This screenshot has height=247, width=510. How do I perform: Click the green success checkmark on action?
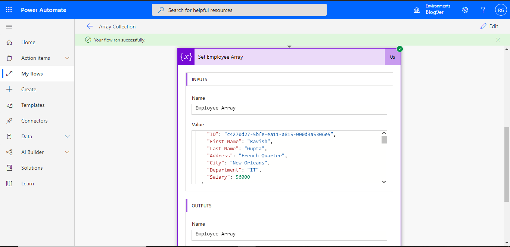click(400, 49)
